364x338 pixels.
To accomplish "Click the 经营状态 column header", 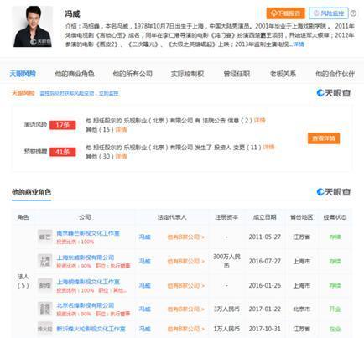I will pyautogui.click(x=335, y=217).
